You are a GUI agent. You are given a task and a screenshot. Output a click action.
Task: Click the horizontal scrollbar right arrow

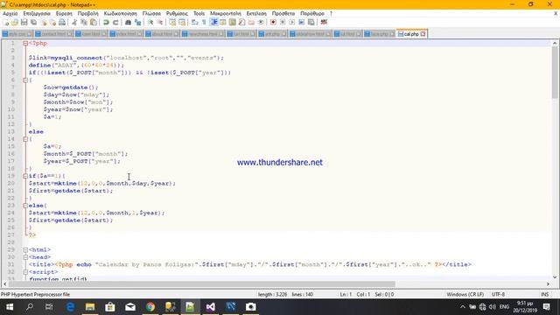pos(548,283)
